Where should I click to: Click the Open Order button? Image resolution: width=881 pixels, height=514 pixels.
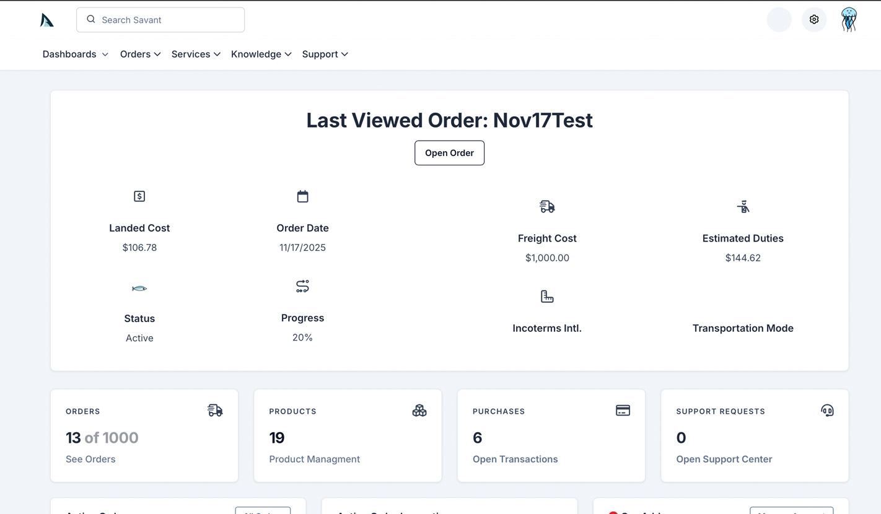(x=449, y=152)
